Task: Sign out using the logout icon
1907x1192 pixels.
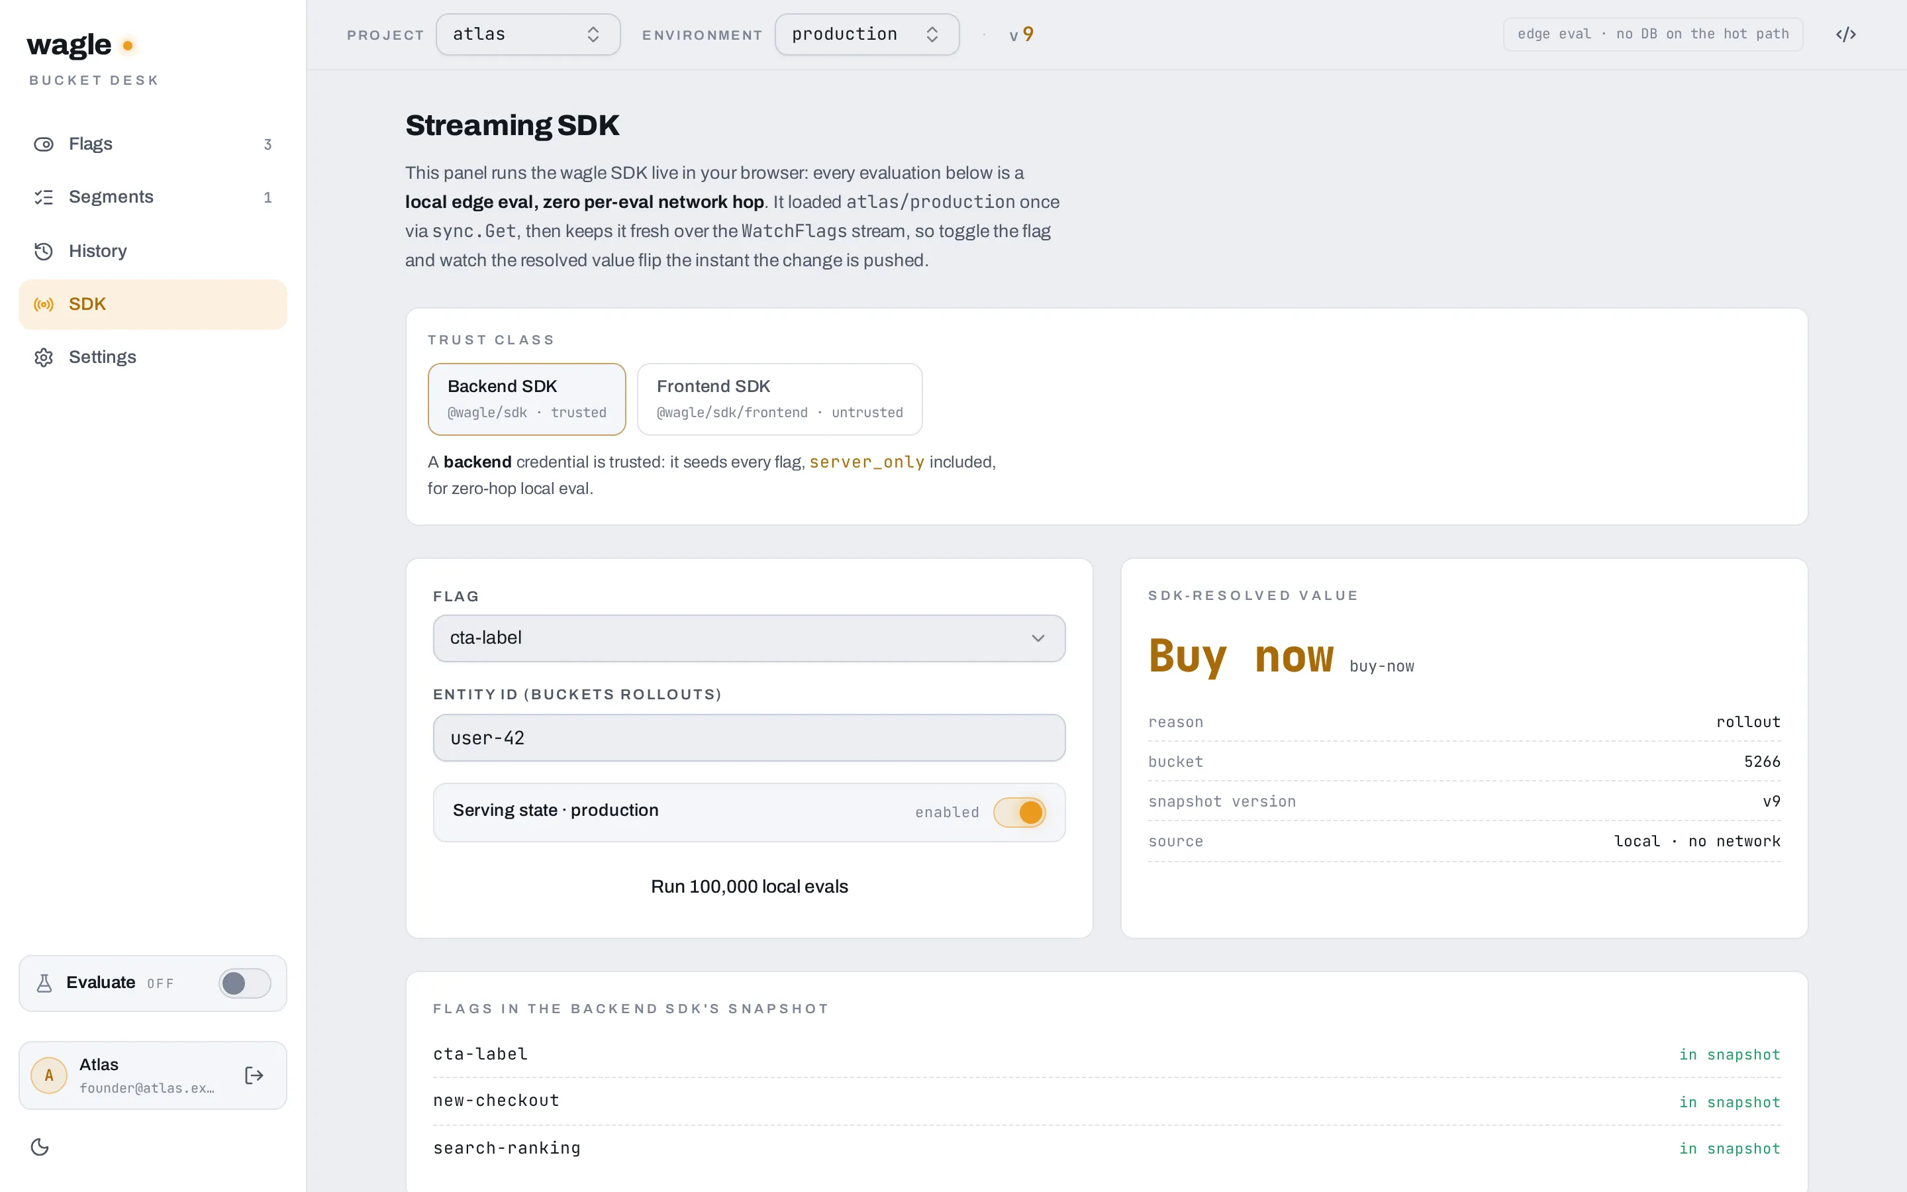Action: tap(254, 1075)
